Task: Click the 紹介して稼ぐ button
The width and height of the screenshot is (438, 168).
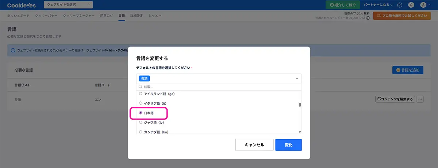Action: pyautogui.click(x=343, y=5)
